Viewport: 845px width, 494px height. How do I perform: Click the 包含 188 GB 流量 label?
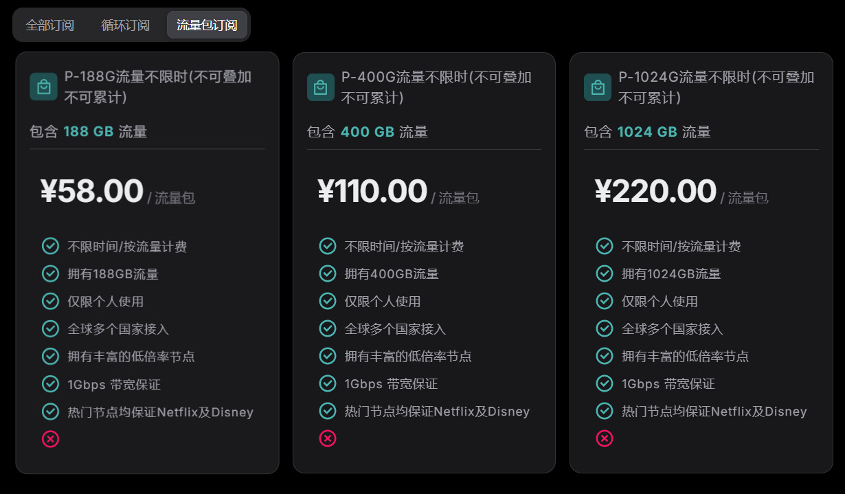[89, 131]
